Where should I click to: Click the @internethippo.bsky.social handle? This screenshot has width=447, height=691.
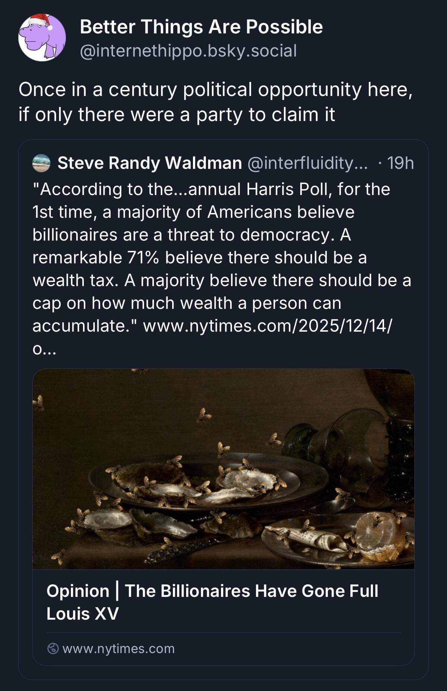tap(188, 51)
